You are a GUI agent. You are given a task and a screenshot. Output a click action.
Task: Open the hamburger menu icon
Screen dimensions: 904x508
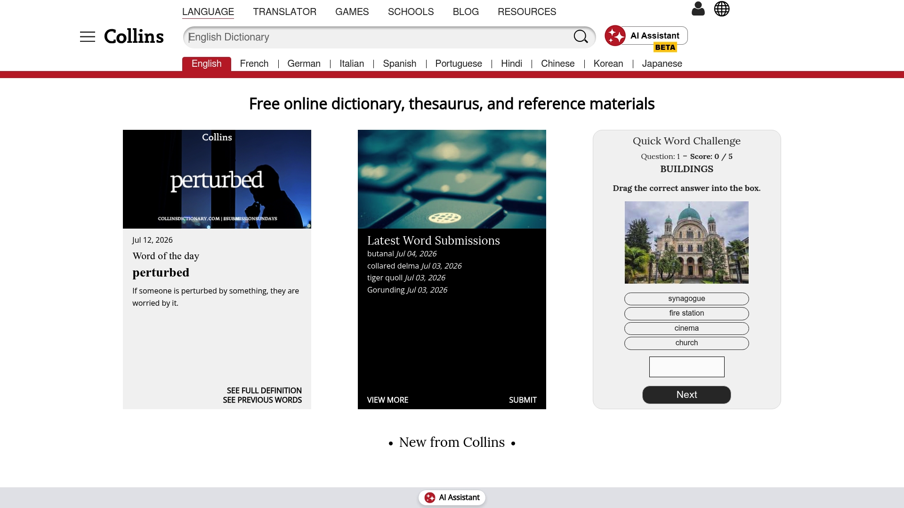pos(88,37)
